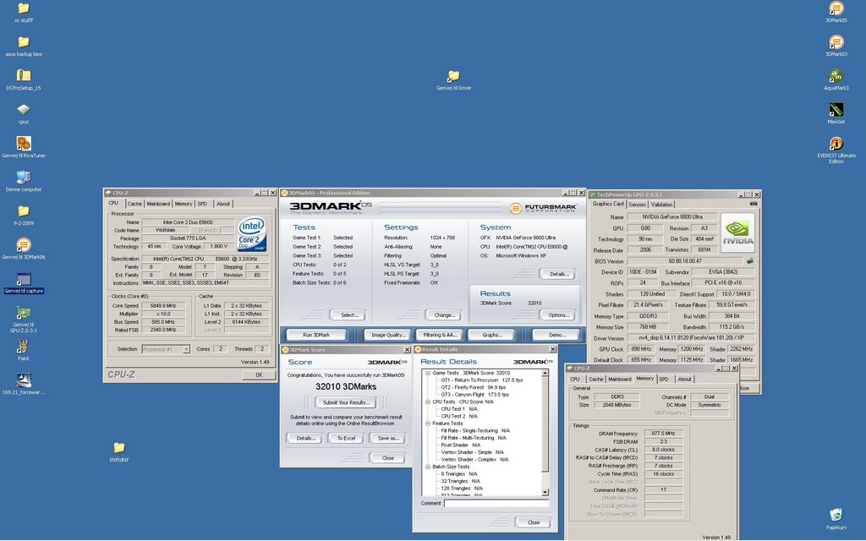Viewport: 866px width, 541px height.
Task: Click the Run 3DMark button
Action: coord(316,335)
